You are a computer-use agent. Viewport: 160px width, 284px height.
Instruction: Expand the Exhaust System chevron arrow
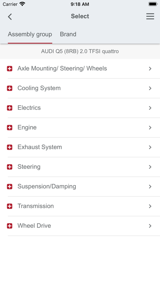point(150,147)
